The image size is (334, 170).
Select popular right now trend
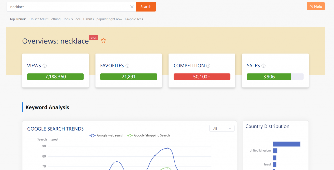point(109,19)
